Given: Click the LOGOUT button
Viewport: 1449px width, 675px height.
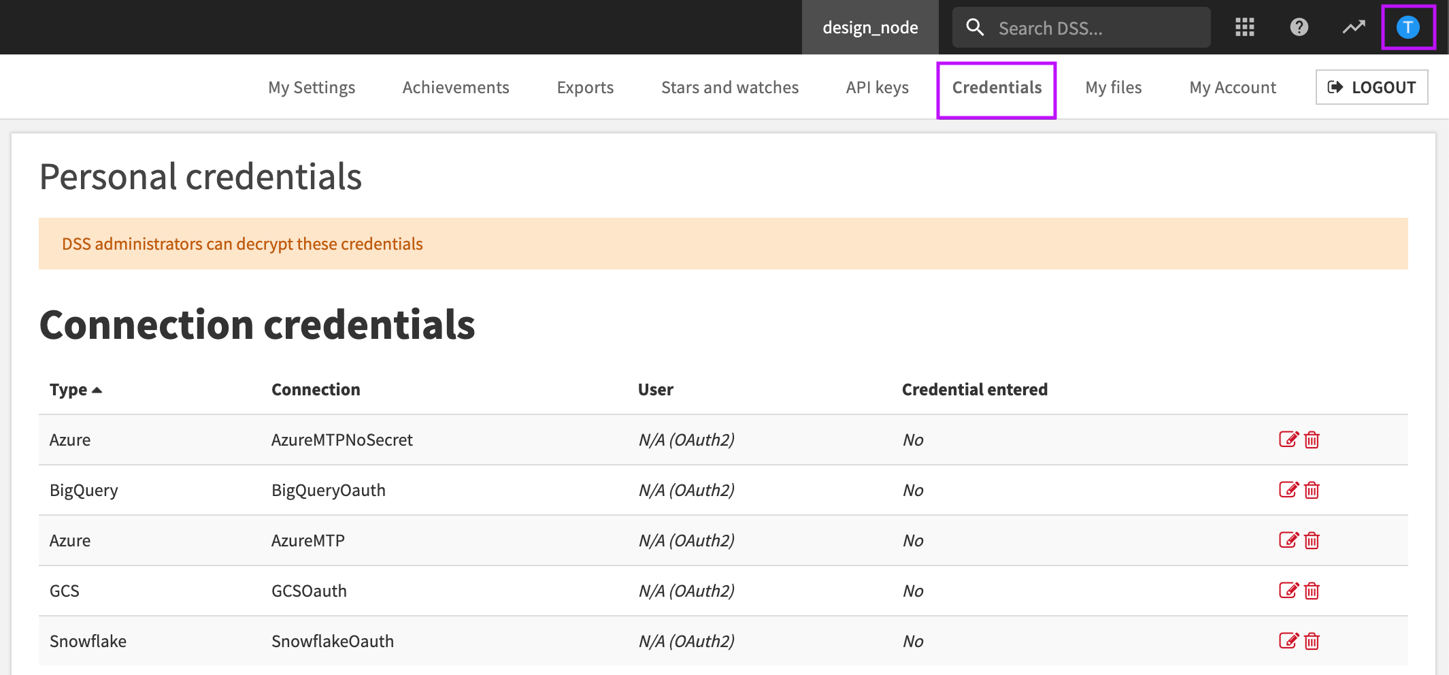Looking at the screenshot, I should [x=1371, y=87].
